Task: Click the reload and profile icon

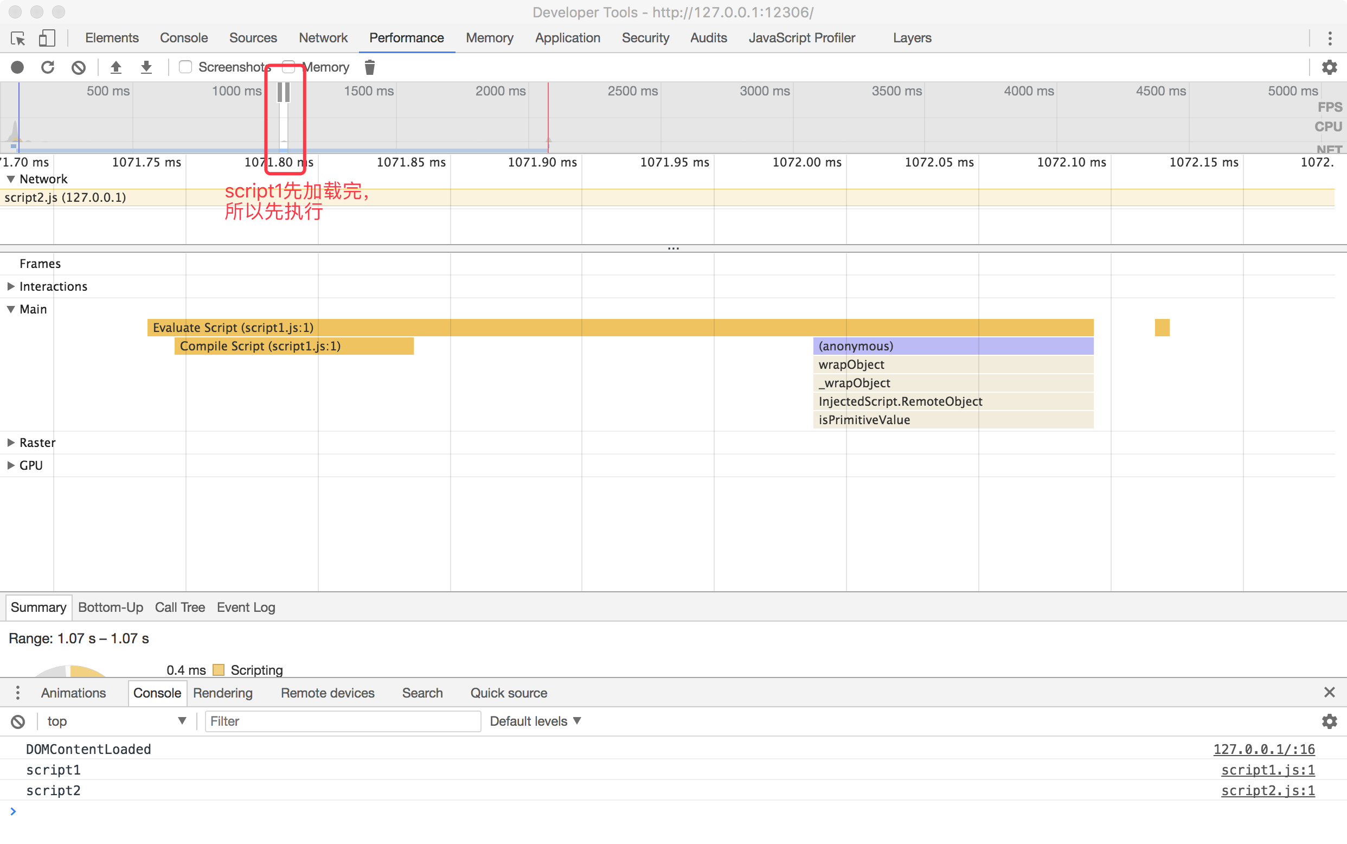Action: point(48,68)
